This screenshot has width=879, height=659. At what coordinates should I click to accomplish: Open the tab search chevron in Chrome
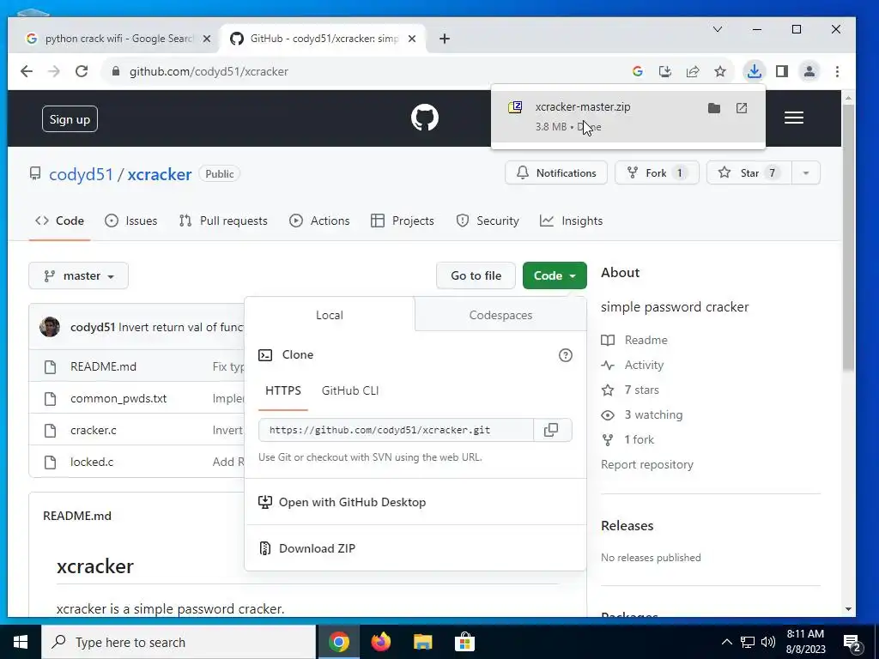coord(718,29)
